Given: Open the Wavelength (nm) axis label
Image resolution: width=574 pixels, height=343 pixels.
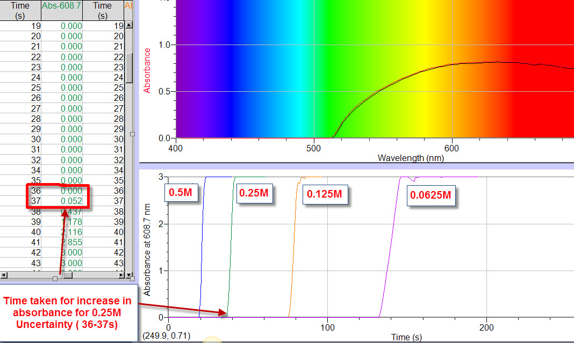Looking at the screenshot, I should (x=411, y=158).
